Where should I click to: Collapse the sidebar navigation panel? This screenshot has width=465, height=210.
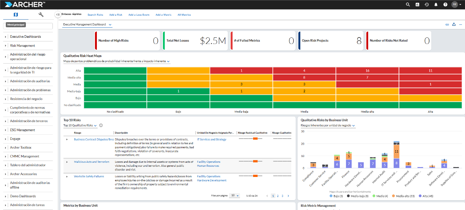58,15
